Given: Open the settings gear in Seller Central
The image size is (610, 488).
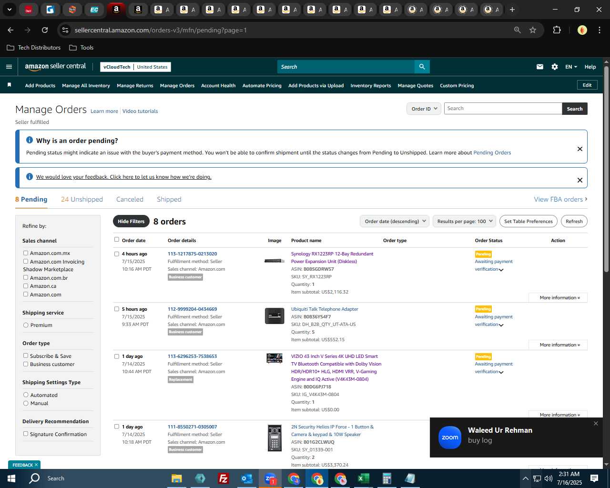Looking at the screenshot, I should coord(555,67).
